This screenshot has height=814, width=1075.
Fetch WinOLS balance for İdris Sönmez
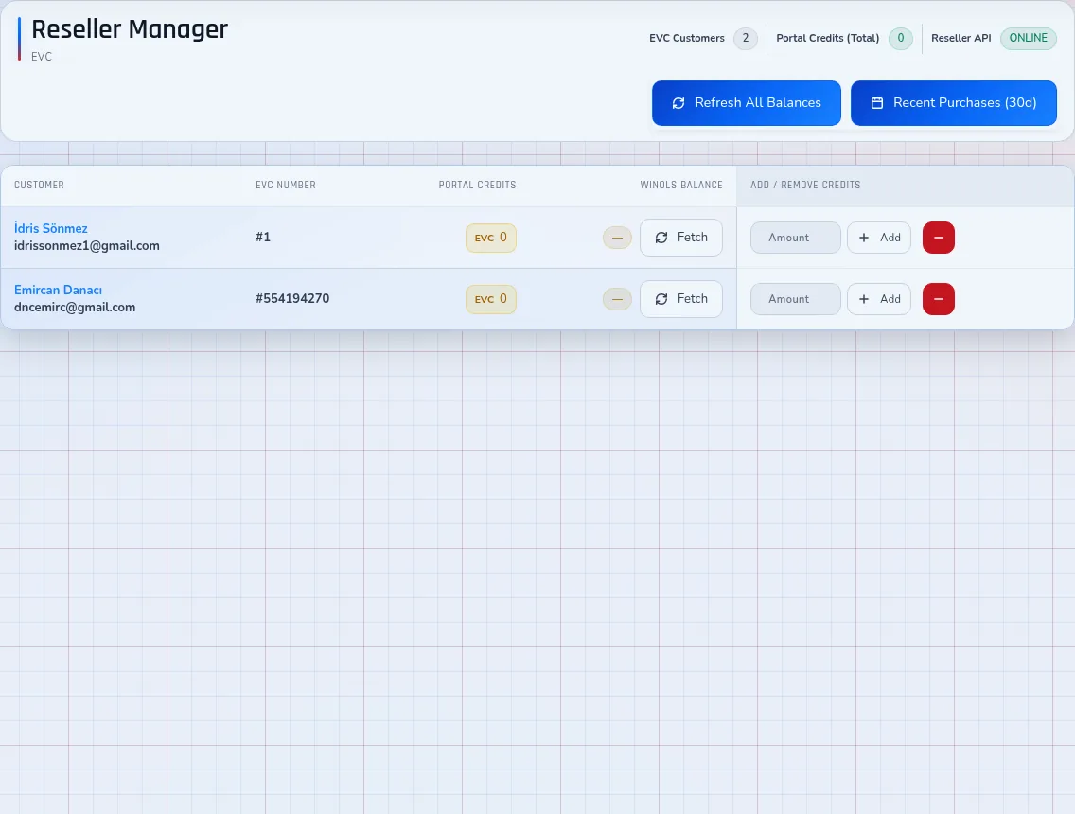pos(680,238)
